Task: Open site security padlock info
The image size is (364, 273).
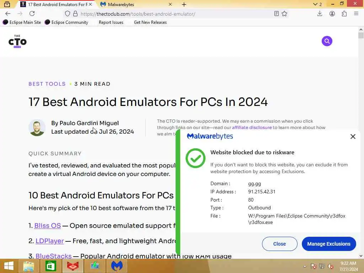Action: (75, 14)
